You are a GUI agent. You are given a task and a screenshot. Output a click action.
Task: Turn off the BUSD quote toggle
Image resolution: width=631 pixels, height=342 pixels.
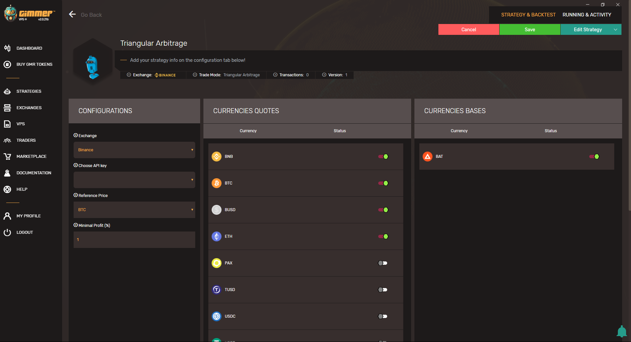pos(383,210)
